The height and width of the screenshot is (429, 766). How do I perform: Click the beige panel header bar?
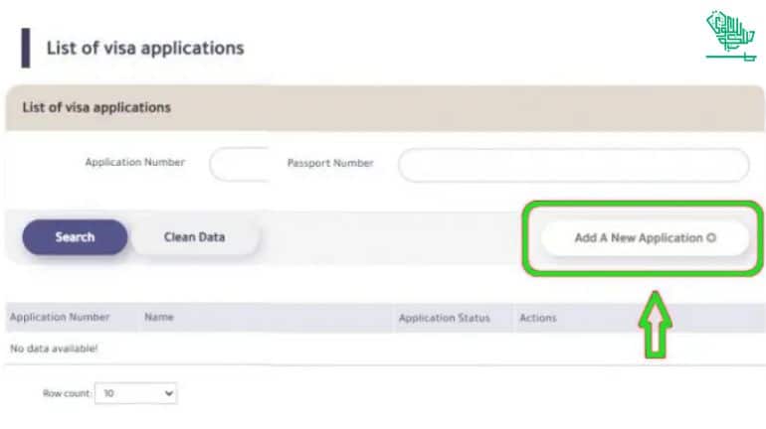(x=383, y=107)
